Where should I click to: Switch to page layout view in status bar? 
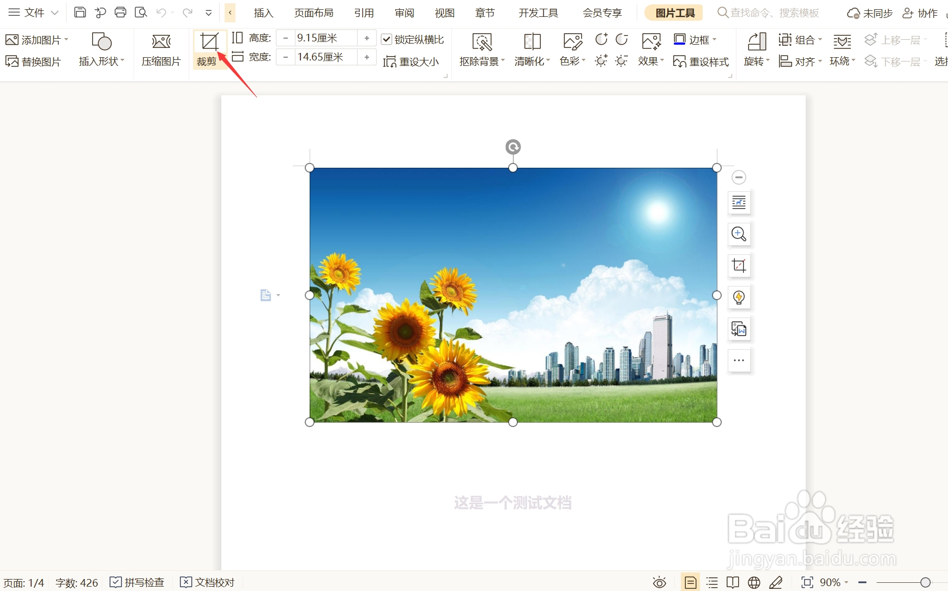(690, 582)
